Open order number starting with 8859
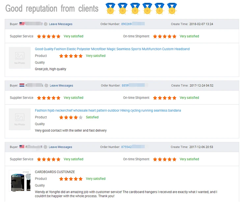The width and height of the screenshot is (247, 207). tap(125, 85)
